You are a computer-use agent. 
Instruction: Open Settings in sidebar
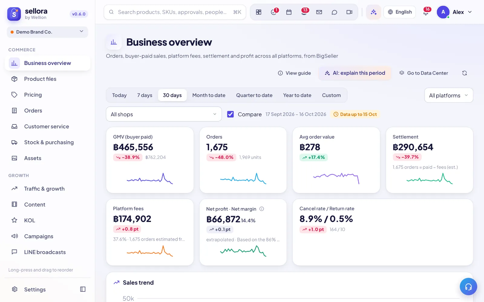(x=35, y=289)
